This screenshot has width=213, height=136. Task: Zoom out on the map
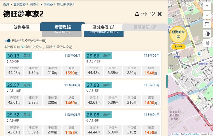point(207,15)
